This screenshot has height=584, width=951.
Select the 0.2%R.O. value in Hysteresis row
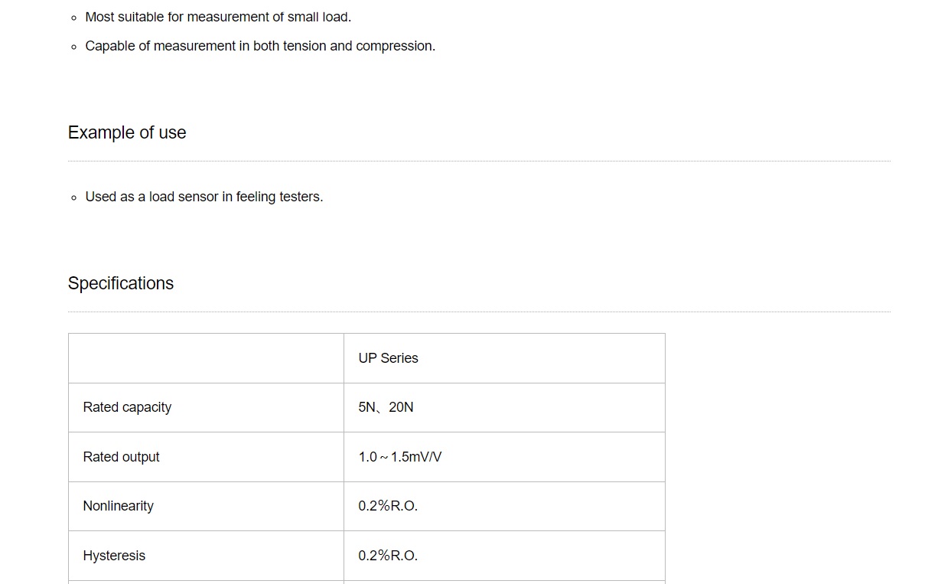504,556
